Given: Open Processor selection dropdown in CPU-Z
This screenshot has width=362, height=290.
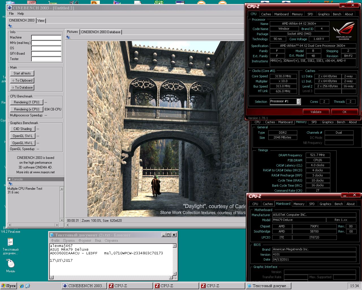Looking at the screenshot, I should click(298, 101).
